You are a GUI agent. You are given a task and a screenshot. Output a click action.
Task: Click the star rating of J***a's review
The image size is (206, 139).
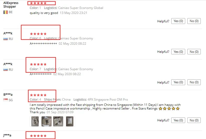click(38, 136)
